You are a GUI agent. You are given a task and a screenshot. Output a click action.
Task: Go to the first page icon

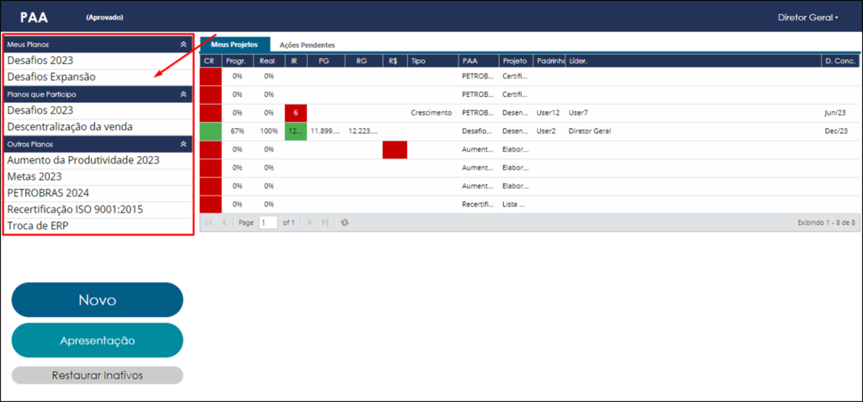tap(209, 222)
